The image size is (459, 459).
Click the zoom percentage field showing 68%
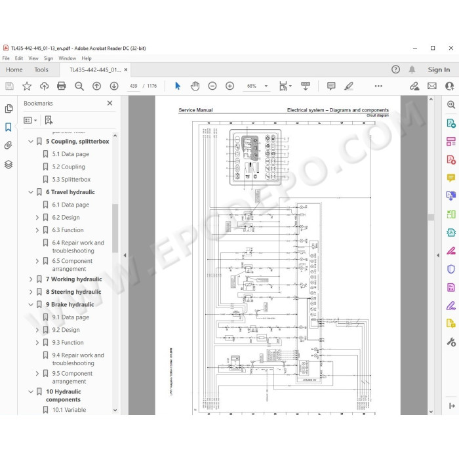(x=252, y=86)
